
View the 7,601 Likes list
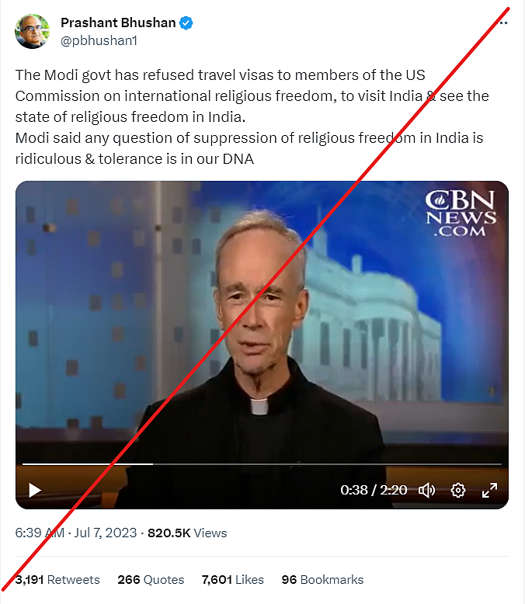click(x=232, y=579)
